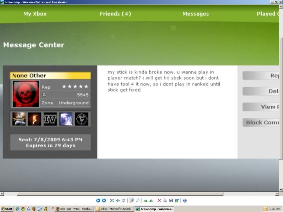The image size is (283, 212).
Task: Click the blue square Quick Launch icon
Action: point(40,209)
